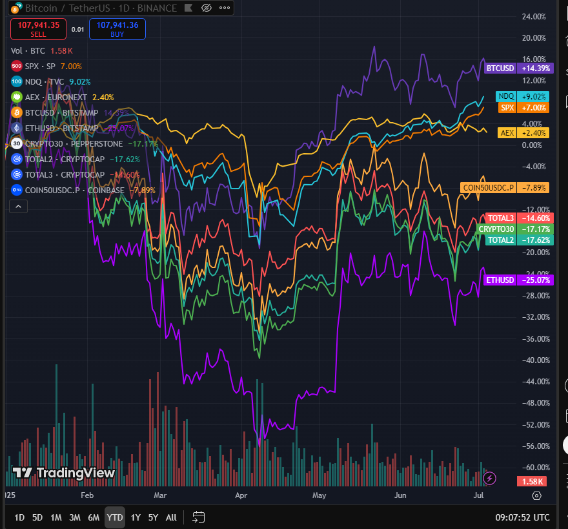Select the CRYPTO30 · PEPPERSTONE icon

17,143
